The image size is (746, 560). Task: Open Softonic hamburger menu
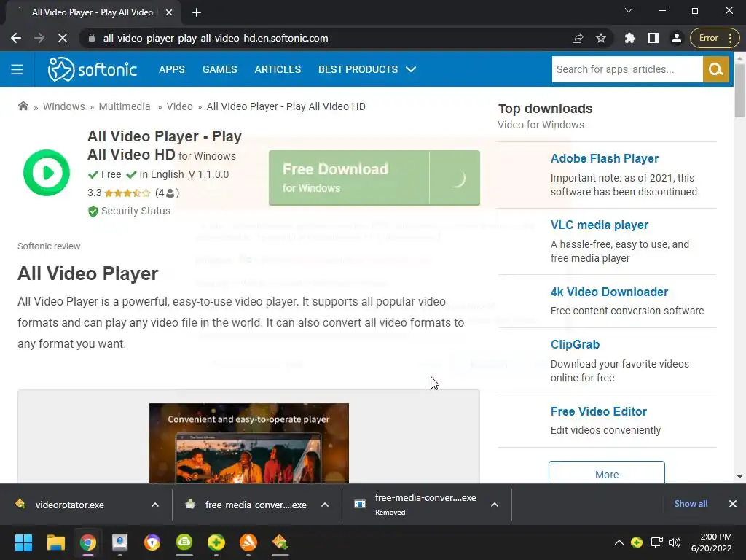pyautogui.click(x=17, y=69)
